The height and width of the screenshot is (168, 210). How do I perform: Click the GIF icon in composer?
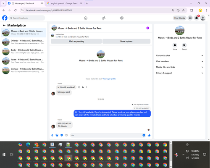[66, 135]
